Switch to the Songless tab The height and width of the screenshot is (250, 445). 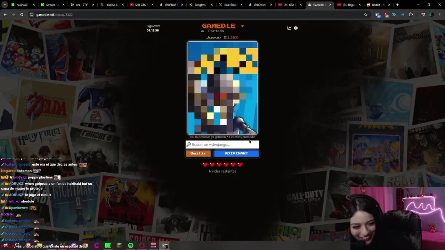pos(201,5)
